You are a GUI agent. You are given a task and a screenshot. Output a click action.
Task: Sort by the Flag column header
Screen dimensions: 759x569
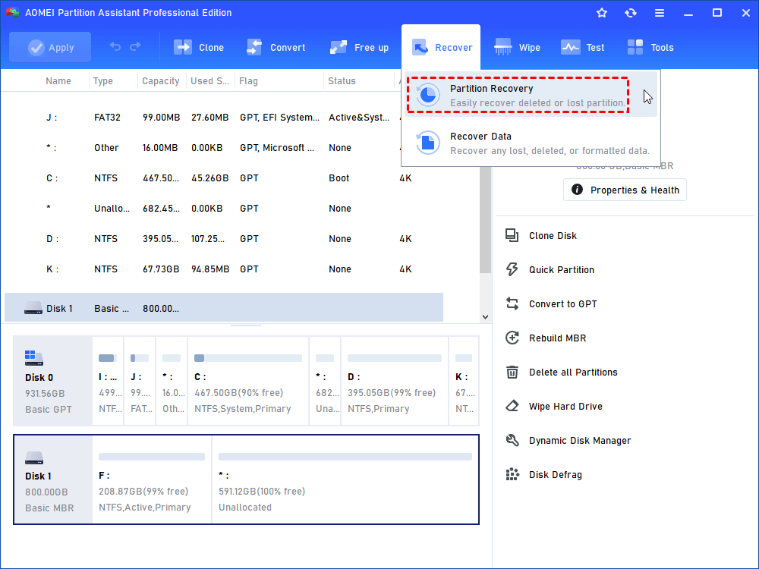pyautogui.click(x=248, y=81)
